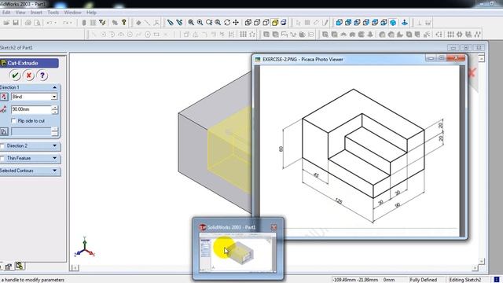Click the Print Preview icon in toolbar
503x283 pixels.
point(37,23)
